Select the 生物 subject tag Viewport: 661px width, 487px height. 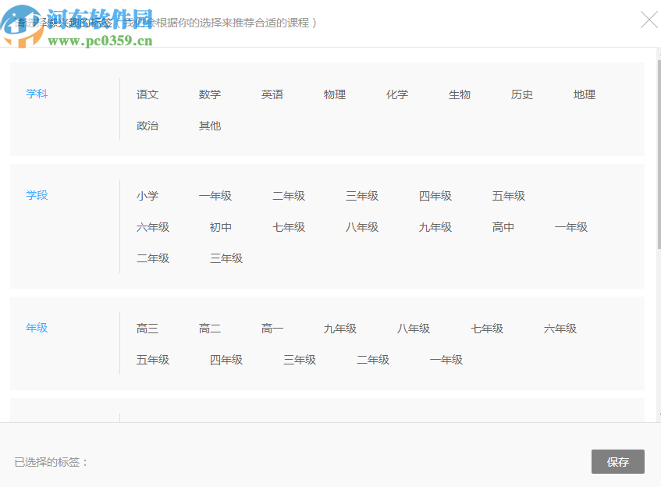click(x=460, y=94)
